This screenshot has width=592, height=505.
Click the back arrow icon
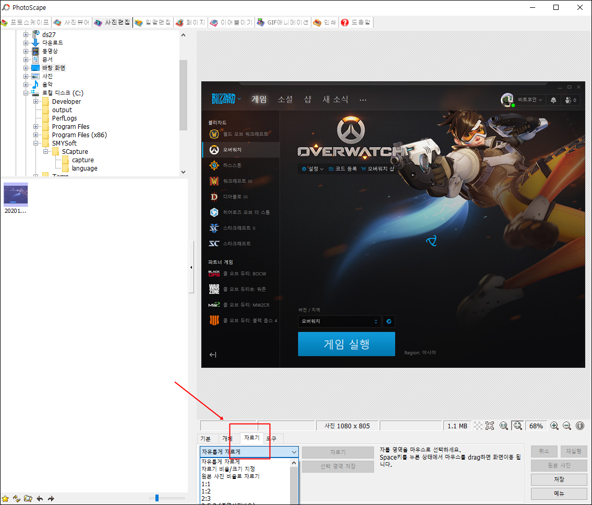[40, 499]
